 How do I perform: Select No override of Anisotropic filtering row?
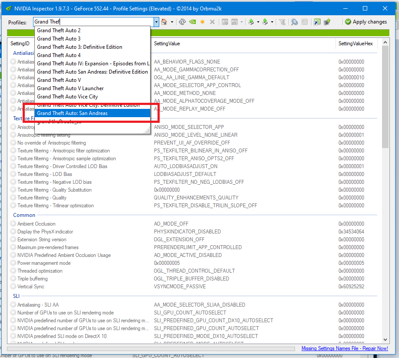pos(193,143)
